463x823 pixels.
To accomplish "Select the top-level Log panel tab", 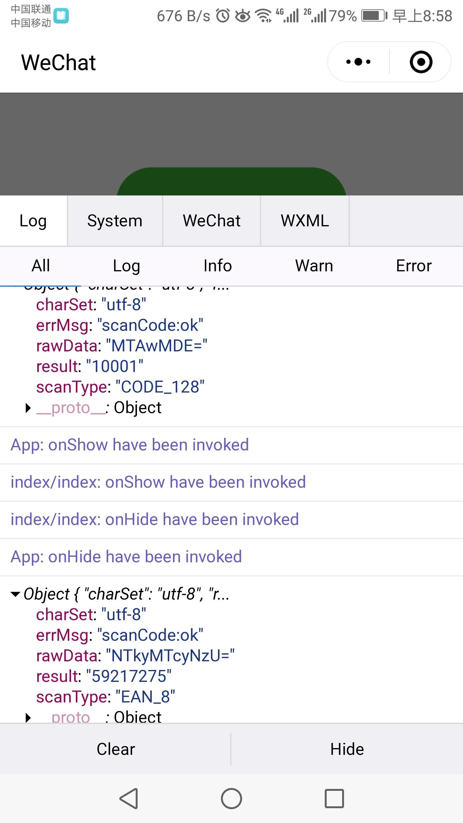I will click(x=33, y=221).
